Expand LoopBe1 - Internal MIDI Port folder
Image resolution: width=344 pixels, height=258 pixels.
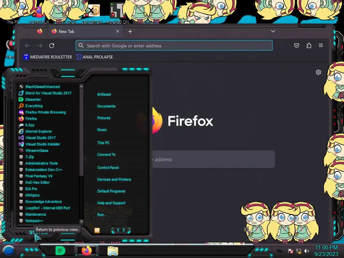[x=45, y=208]
